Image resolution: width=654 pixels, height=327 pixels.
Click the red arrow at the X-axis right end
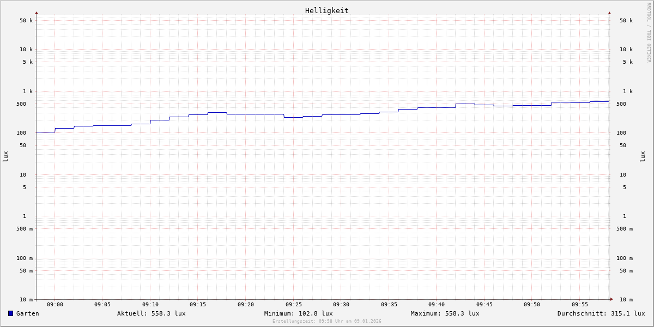coord(611,299)
